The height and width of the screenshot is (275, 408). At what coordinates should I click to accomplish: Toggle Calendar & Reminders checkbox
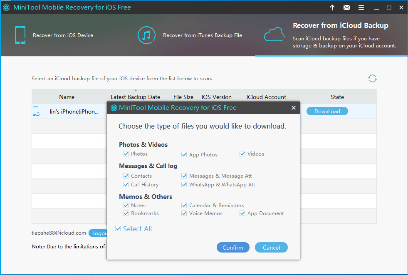click(x=184, y=205)
